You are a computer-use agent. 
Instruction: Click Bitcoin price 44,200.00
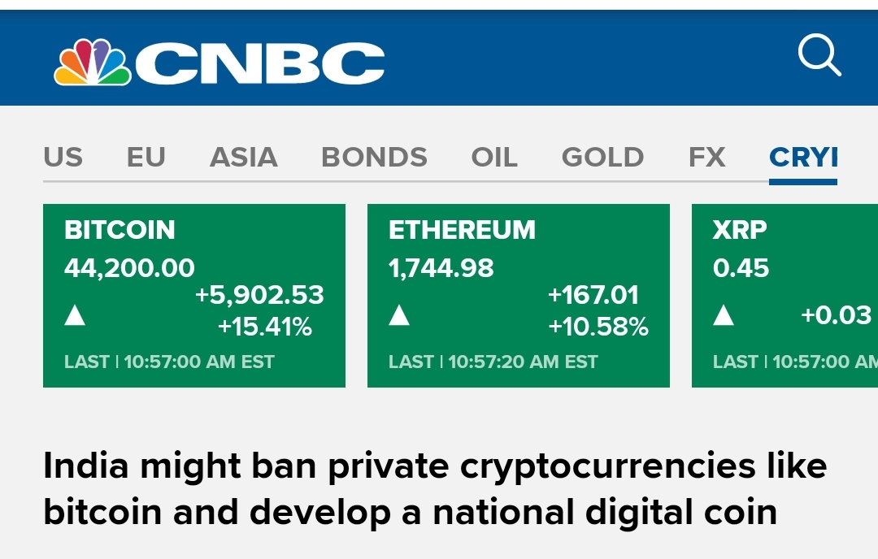tap(130, 268)
